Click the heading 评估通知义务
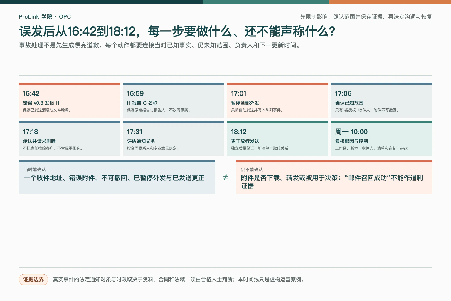The image size is (451, 301). 141,141
